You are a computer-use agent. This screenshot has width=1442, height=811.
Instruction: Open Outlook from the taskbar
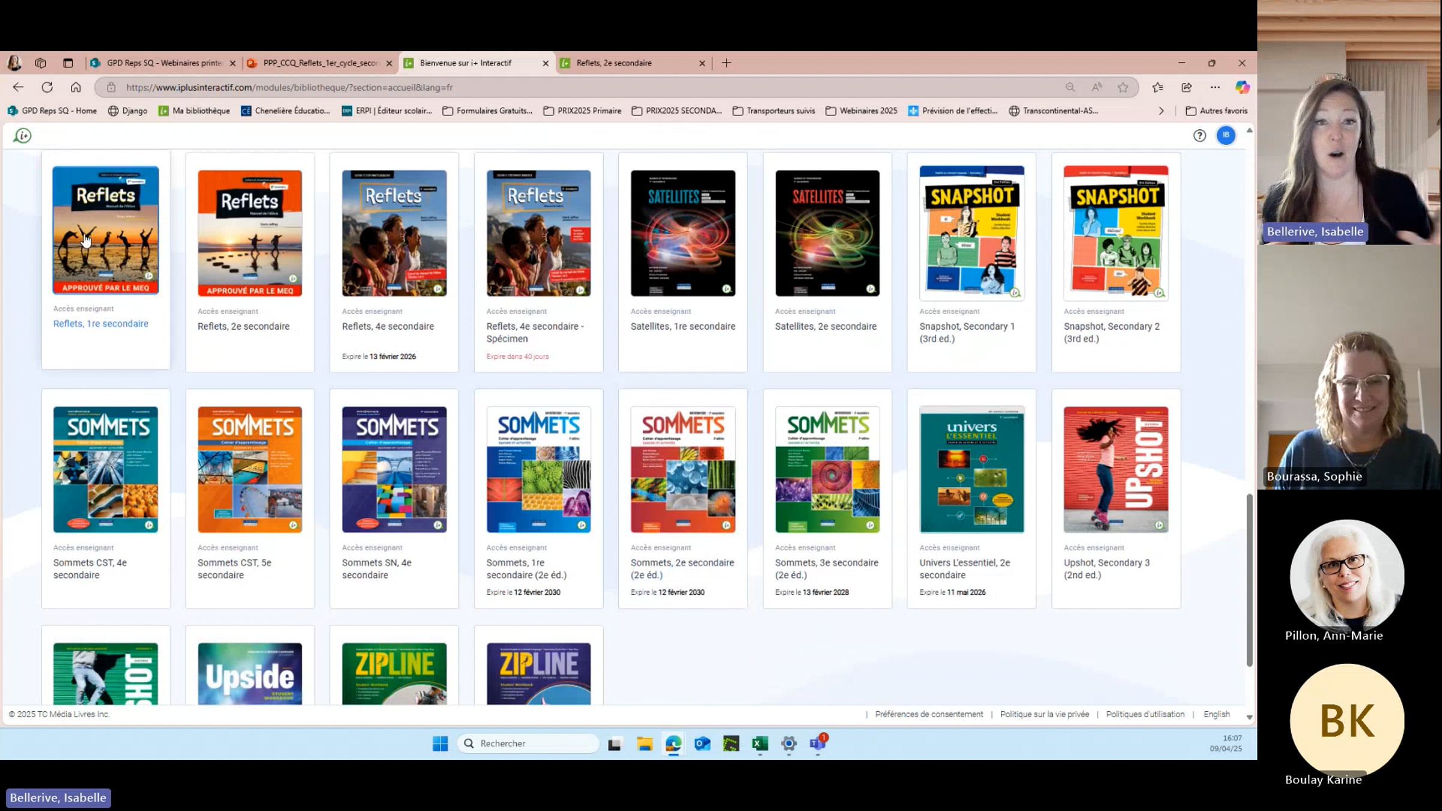(702, 744)
